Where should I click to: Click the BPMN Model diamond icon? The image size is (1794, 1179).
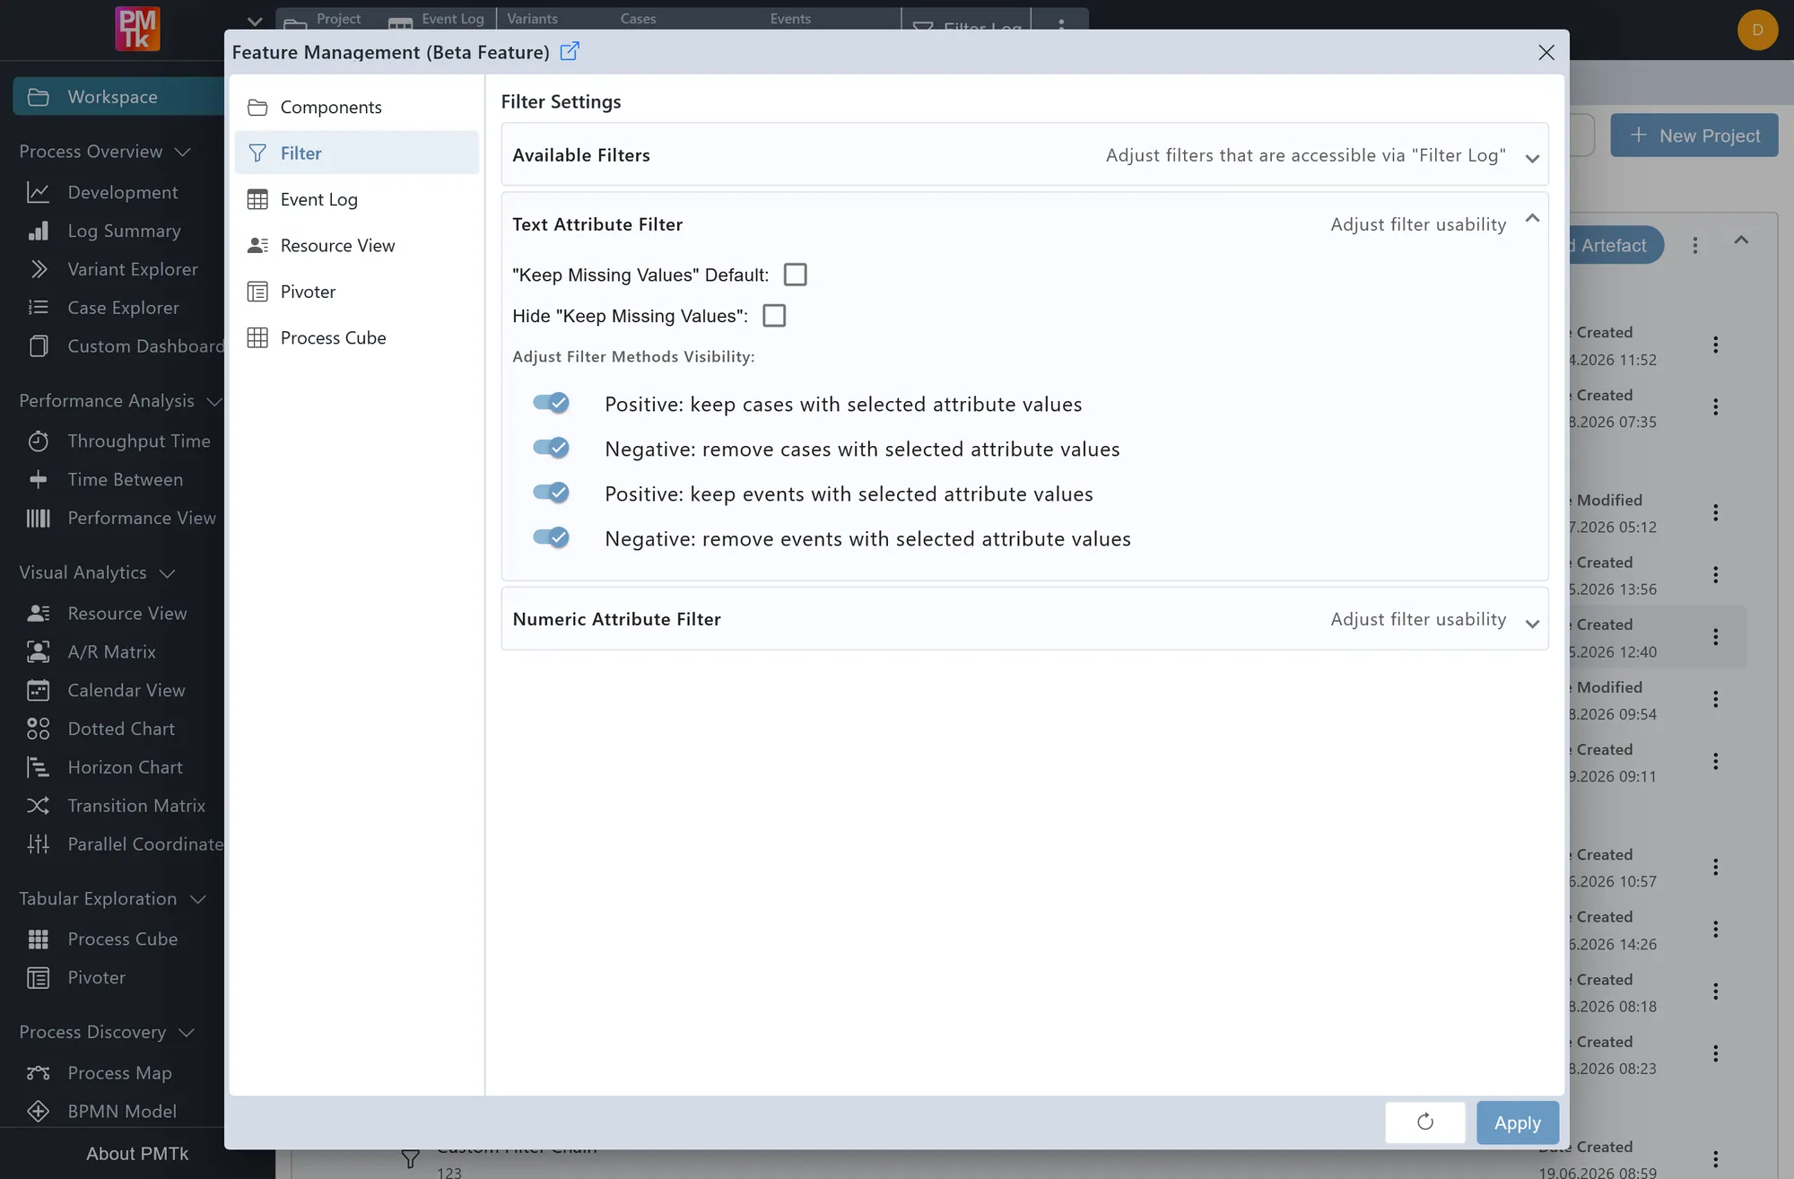coord(38,1111)
